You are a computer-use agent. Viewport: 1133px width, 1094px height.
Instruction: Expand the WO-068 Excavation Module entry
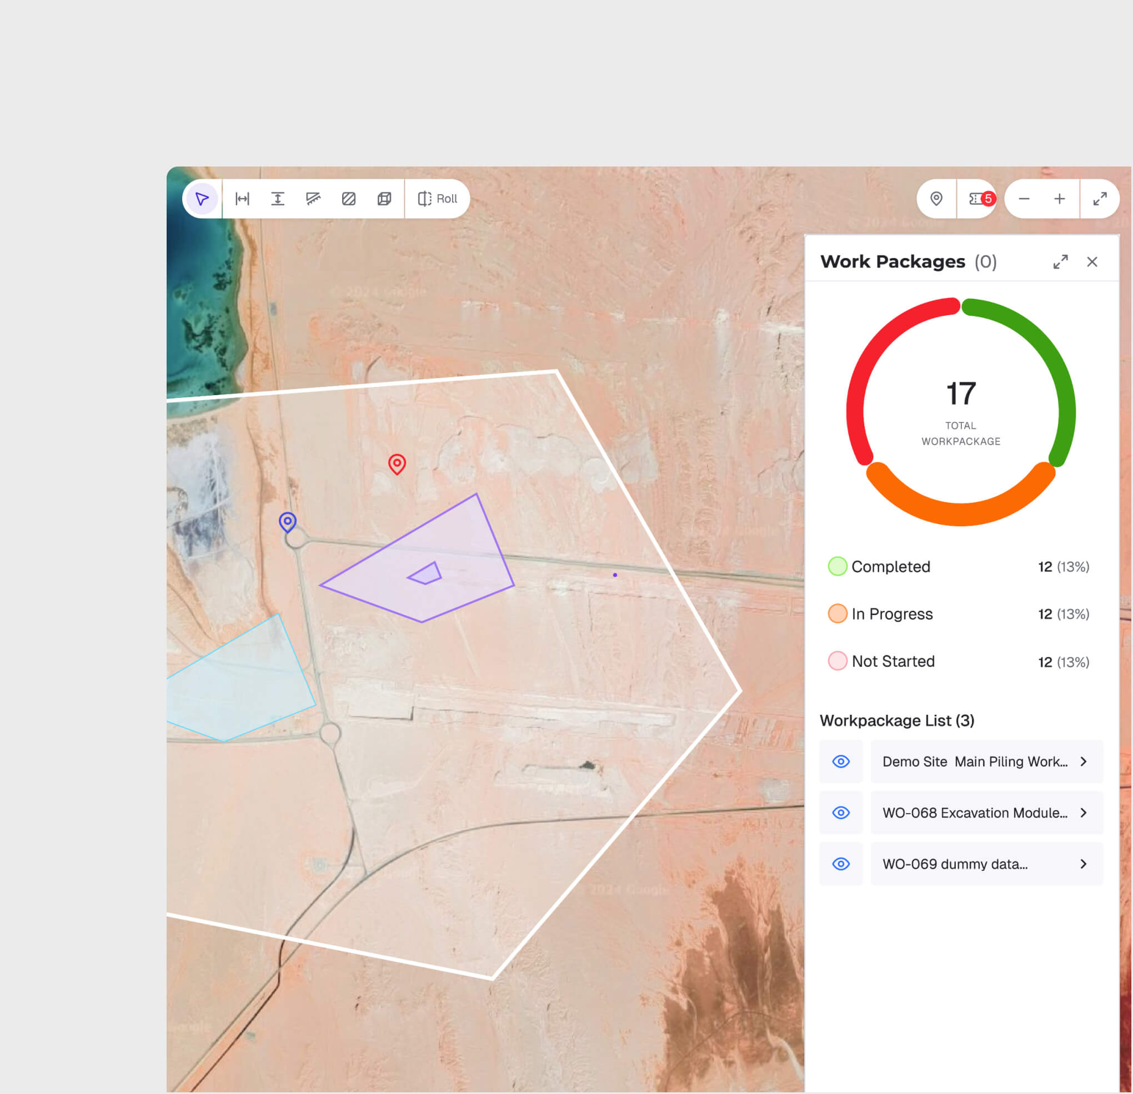coord(1083,813)
